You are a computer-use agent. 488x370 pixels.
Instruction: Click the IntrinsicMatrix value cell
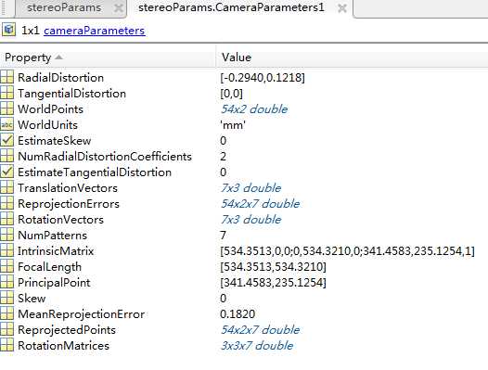[x=347, y=250]
